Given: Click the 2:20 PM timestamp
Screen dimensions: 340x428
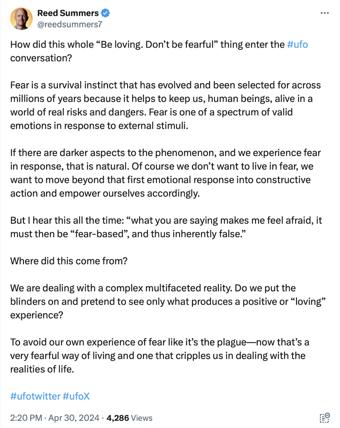Looking at the screenshot, I should point(26,418).
